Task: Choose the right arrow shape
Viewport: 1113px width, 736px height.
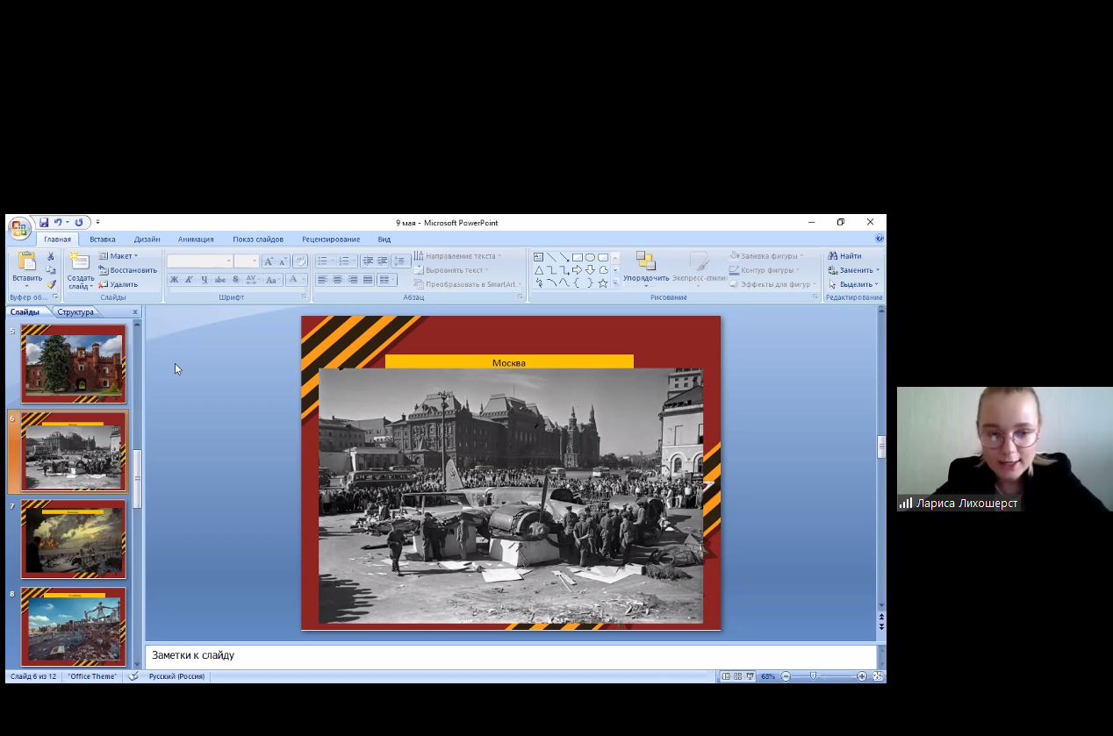Action: click(x=577, y=270)
